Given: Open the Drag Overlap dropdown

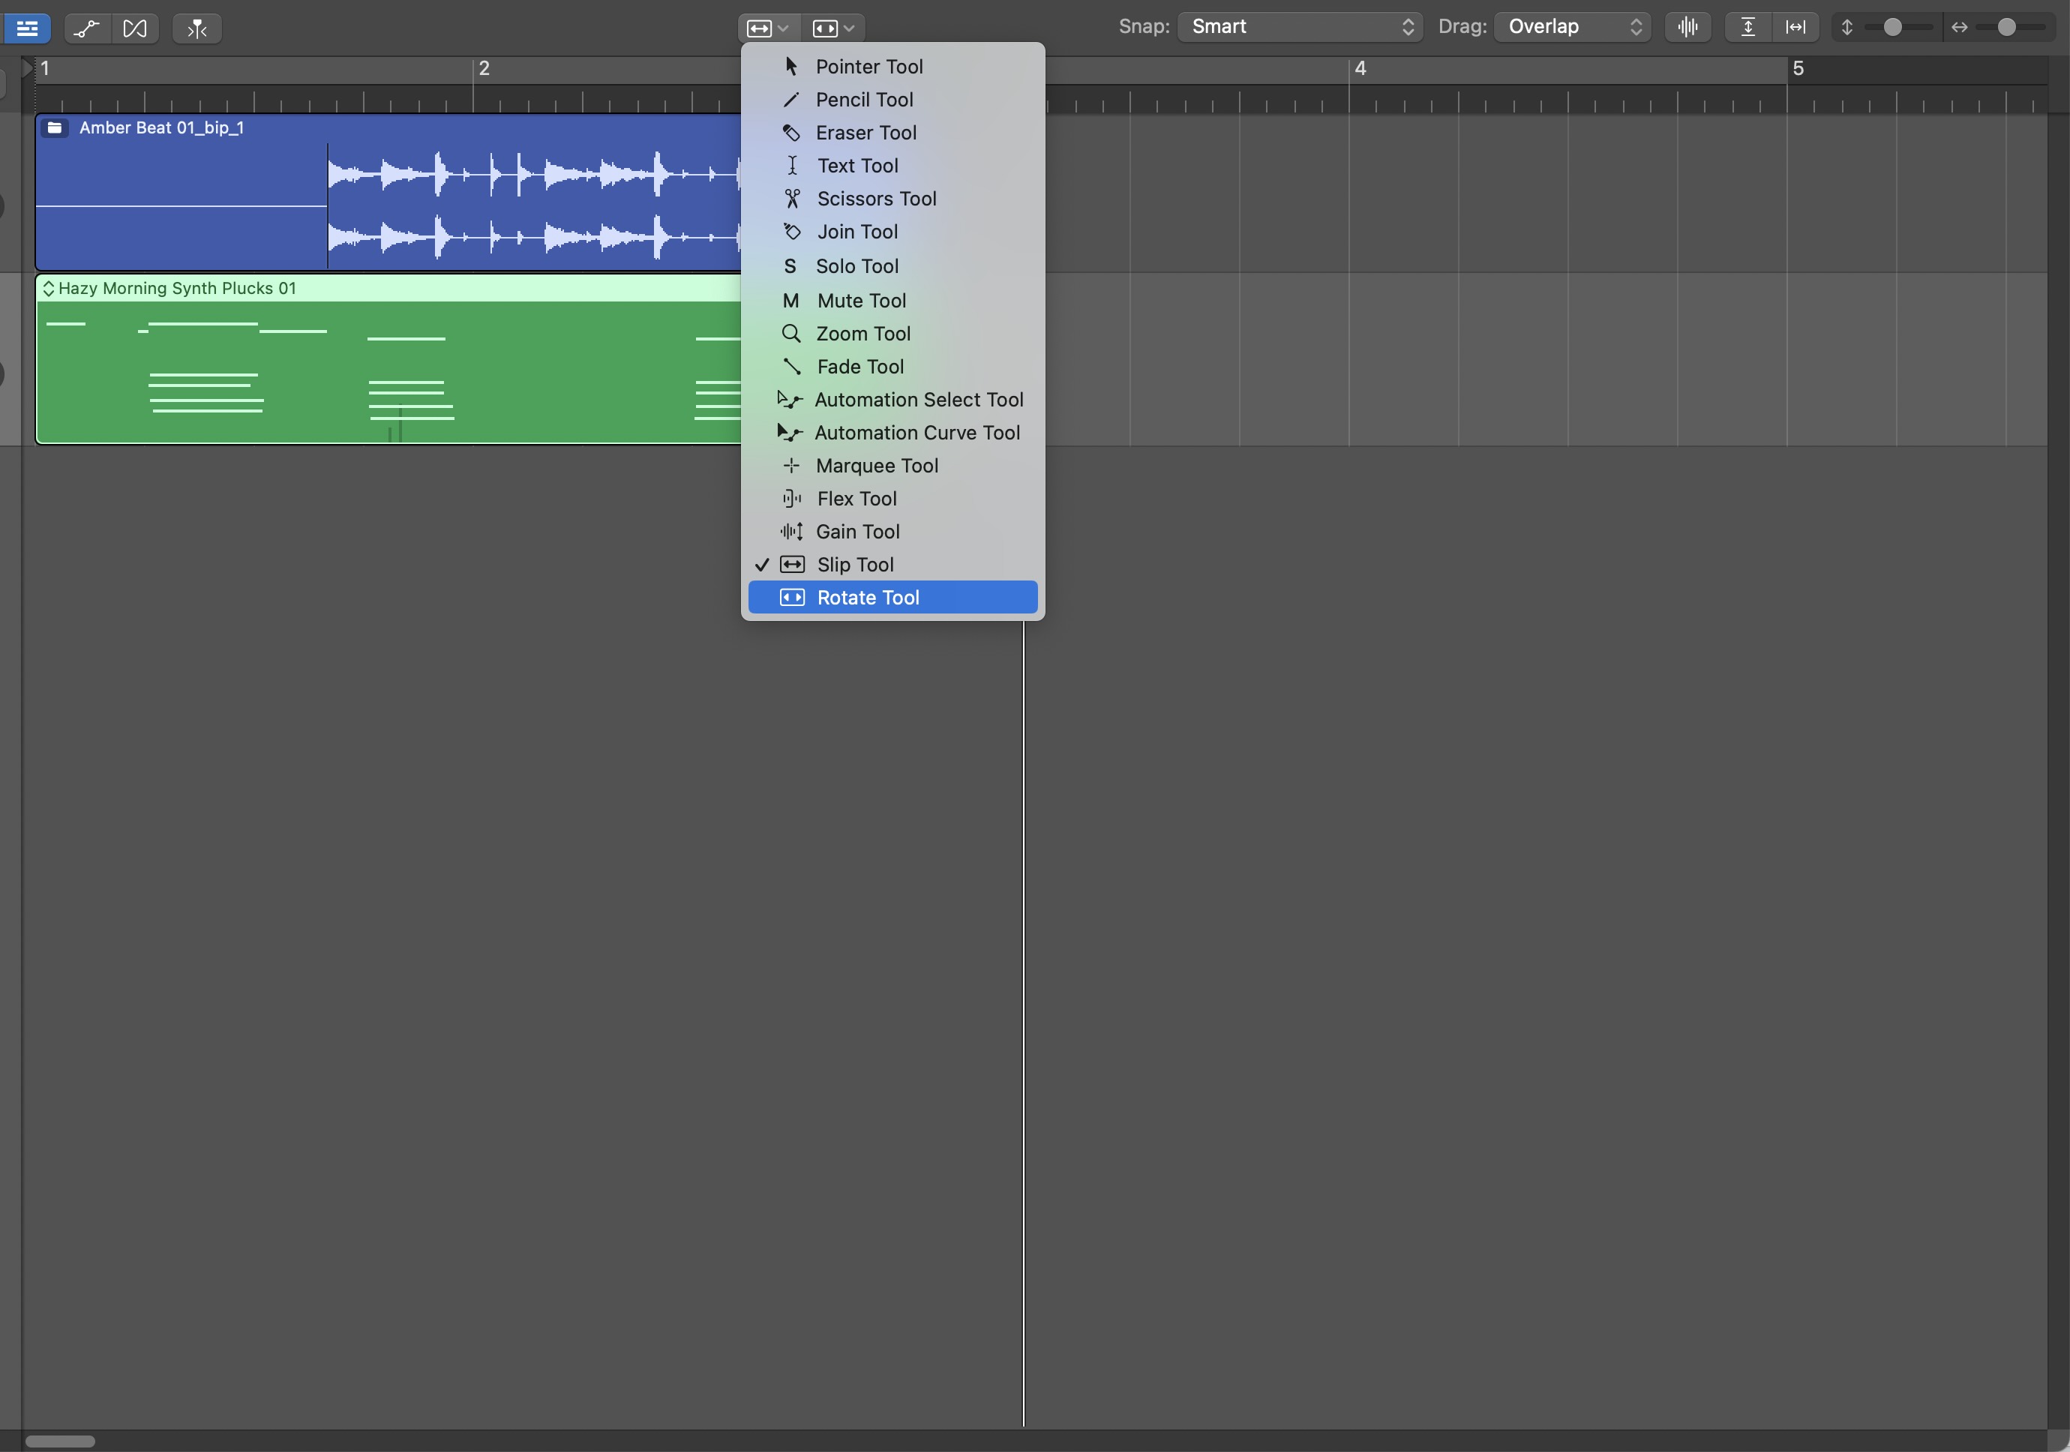Looking at the screenshot, I should point(1572,27).
